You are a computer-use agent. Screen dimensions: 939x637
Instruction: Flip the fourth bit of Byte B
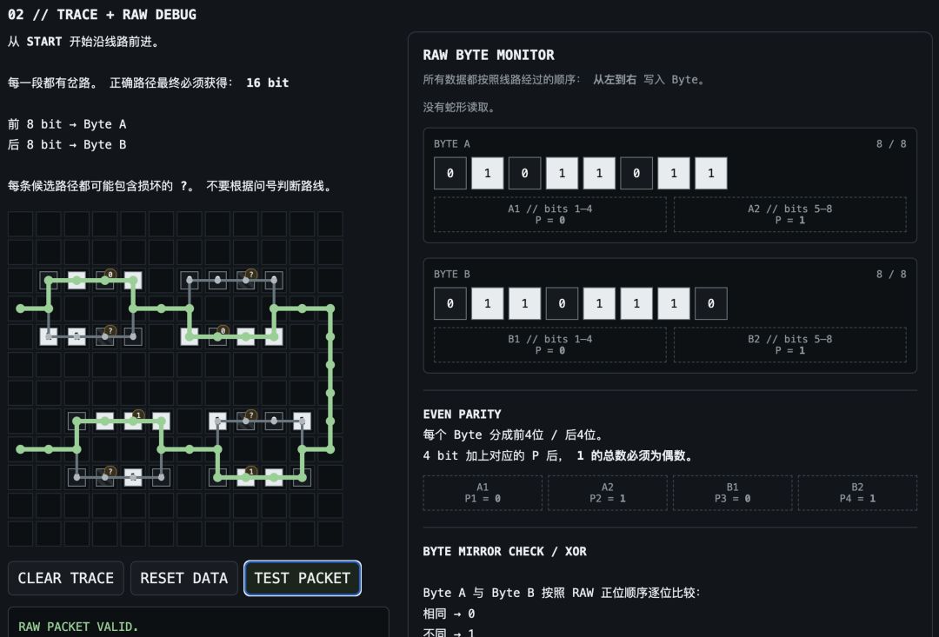pos(562,303)
